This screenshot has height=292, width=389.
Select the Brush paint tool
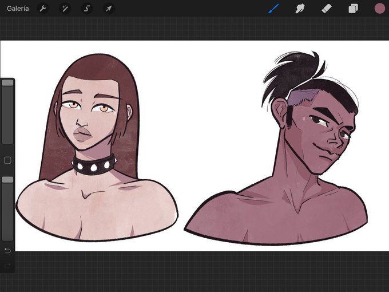tap(273, 9)
